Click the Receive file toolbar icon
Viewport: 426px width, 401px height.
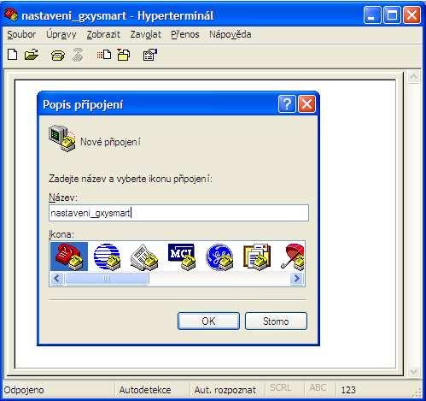[x=124, y=55]
